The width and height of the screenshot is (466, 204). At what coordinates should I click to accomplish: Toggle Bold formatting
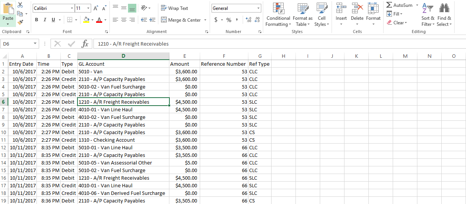click(36, 20)
